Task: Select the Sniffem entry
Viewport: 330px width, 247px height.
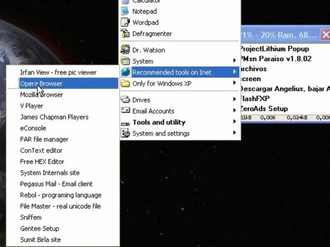Action: pyautogui.click(x=63, y=217)
